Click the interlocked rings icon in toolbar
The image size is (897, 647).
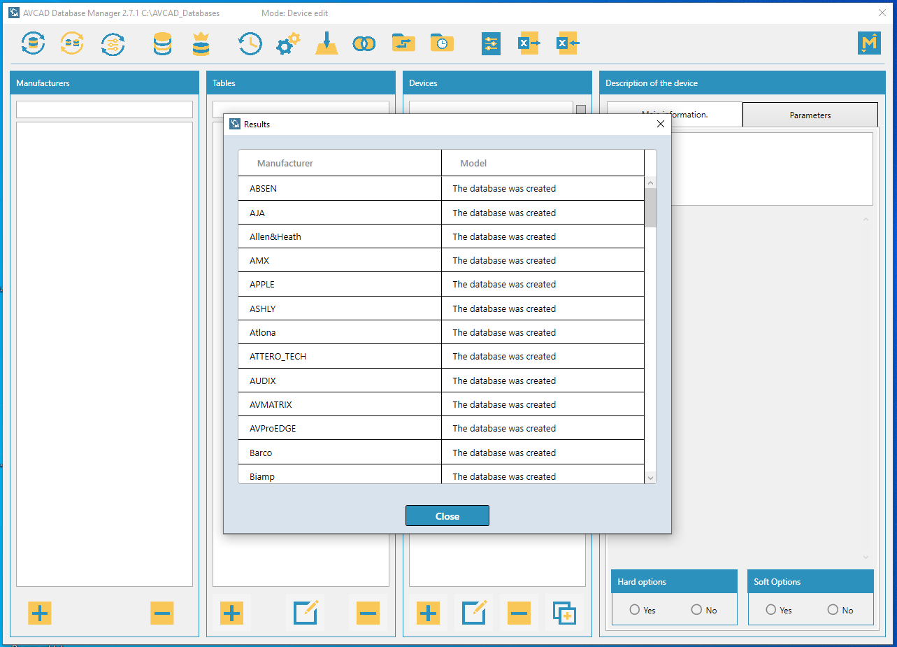pyautogui.click(x=364, y=44)
